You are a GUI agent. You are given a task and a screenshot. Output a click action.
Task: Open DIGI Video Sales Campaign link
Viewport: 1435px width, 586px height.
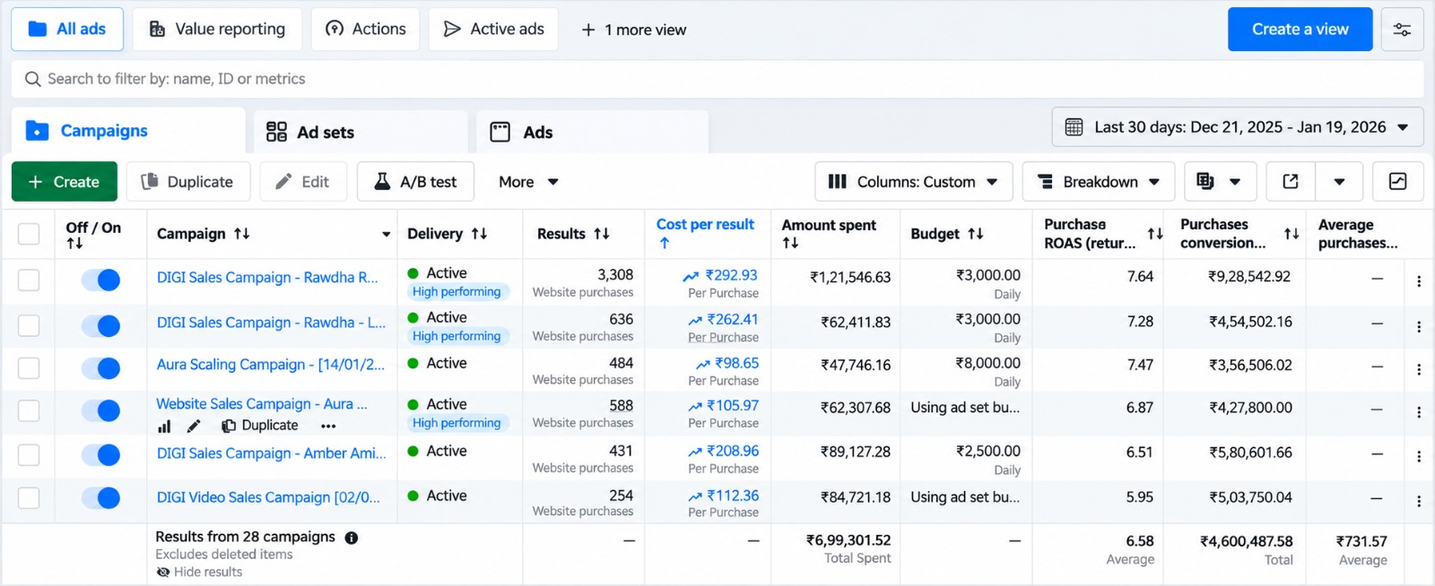[268, 497]
